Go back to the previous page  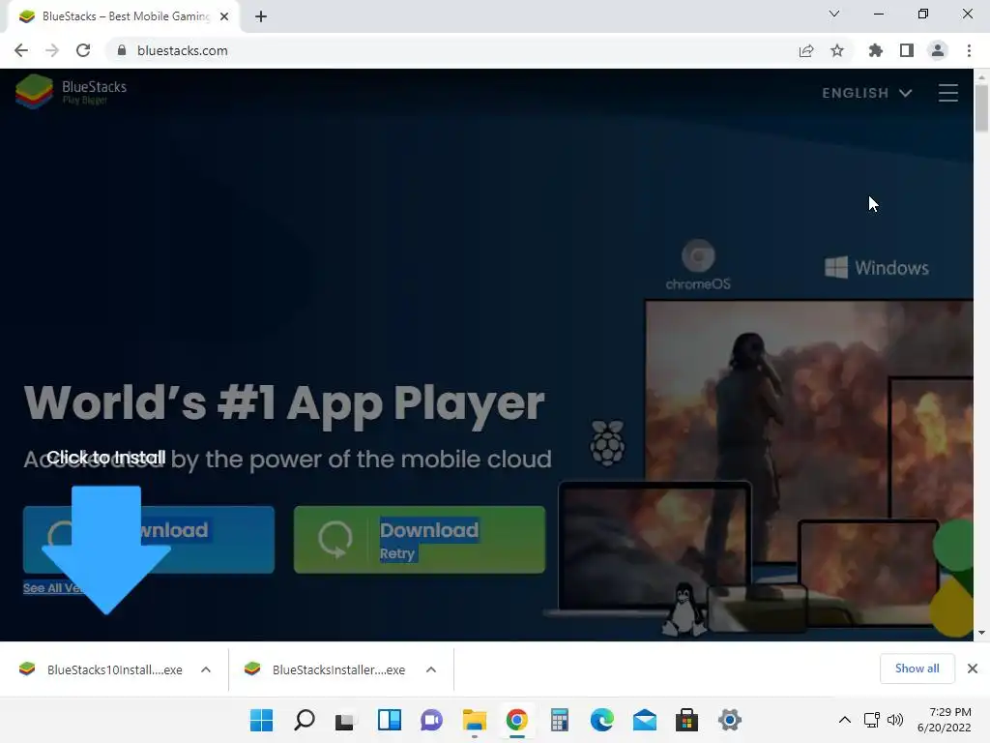coord(21,50)
